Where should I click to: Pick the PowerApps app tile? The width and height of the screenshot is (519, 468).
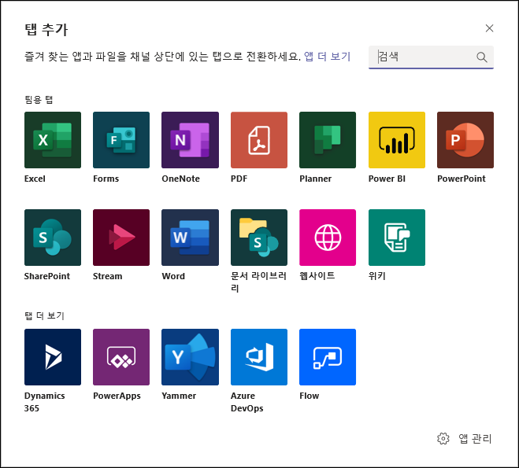point(121,357)
